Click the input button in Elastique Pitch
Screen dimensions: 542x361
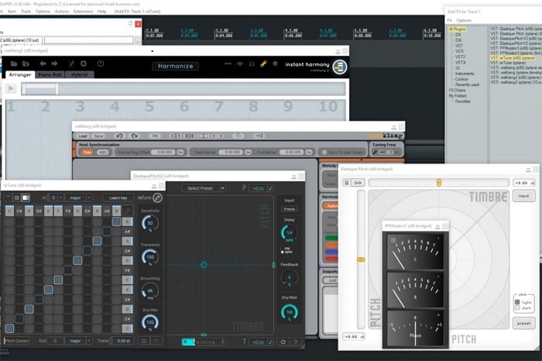pos(523,196)
